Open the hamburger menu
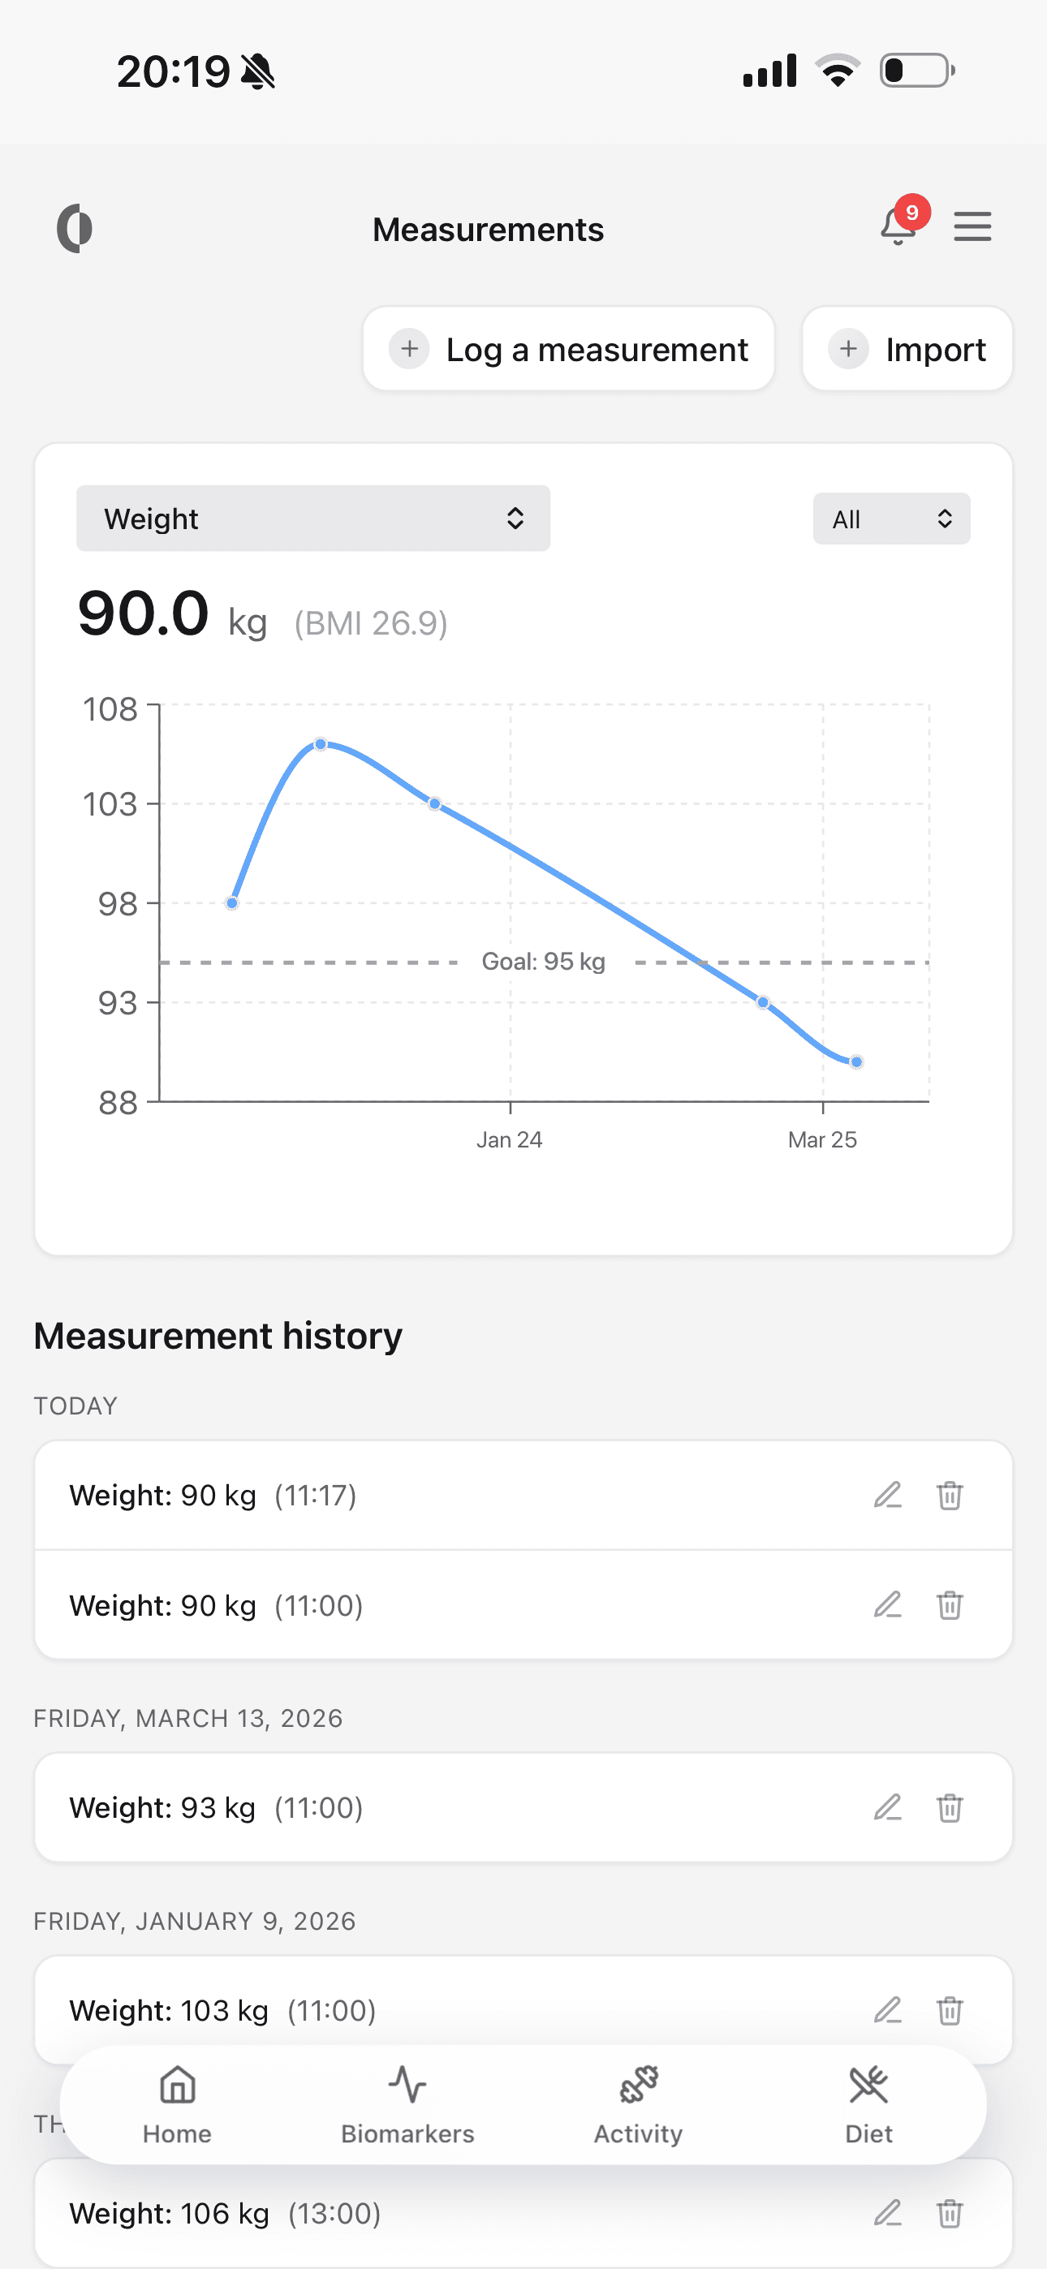Screen dimensions: 1047x2269 972,227
